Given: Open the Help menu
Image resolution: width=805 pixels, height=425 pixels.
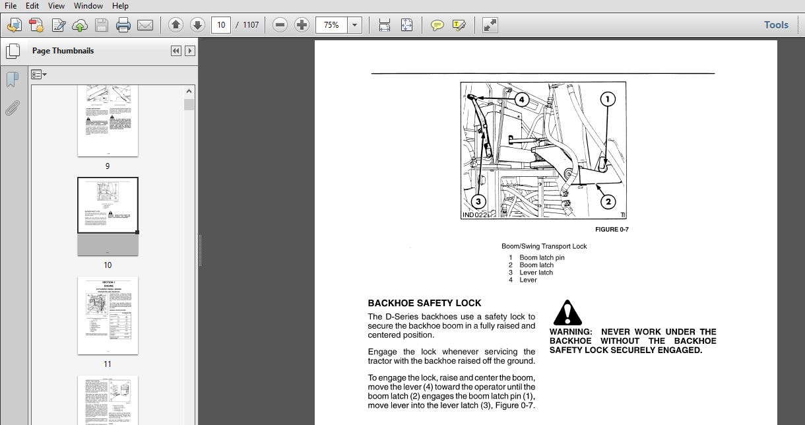Looking at the screenshot, I should 120,6.
